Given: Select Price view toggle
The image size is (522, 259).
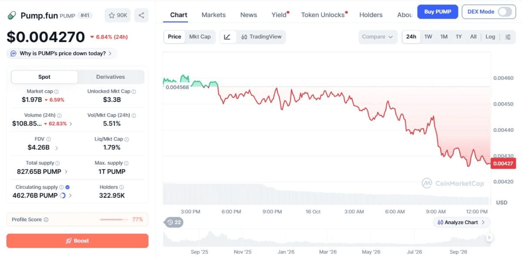Looking at the screenshot, I should click(x=174, y=37).
